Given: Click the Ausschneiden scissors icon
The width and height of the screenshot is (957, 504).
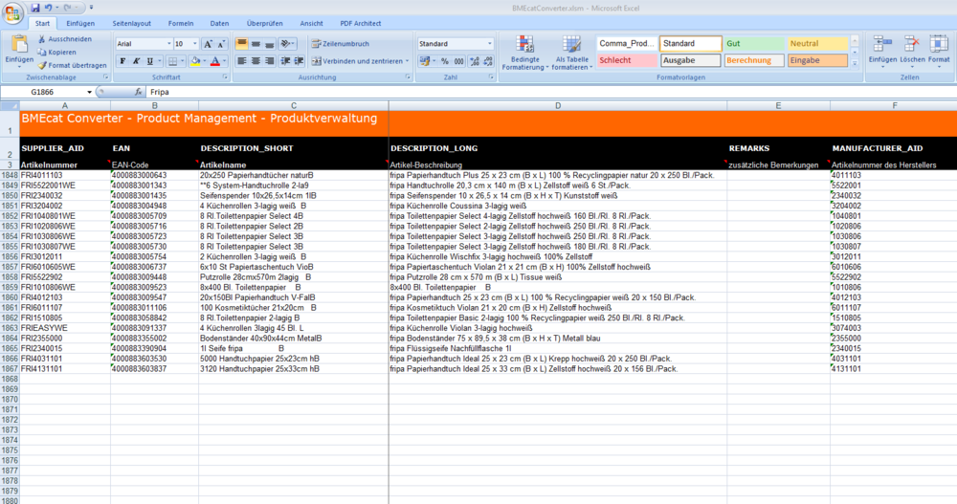Looking at the screenshot, I should [43, 39].
